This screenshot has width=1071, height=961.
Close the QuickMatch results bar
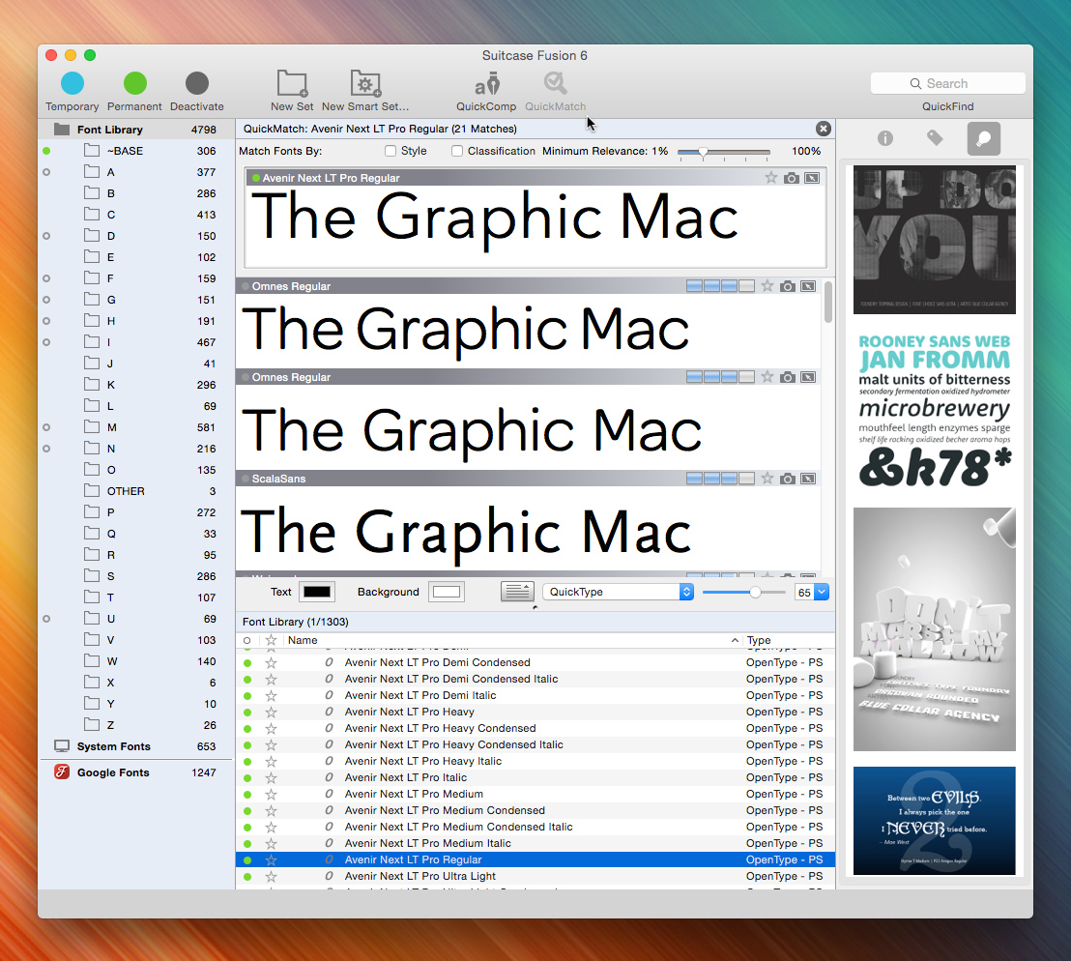823,129
